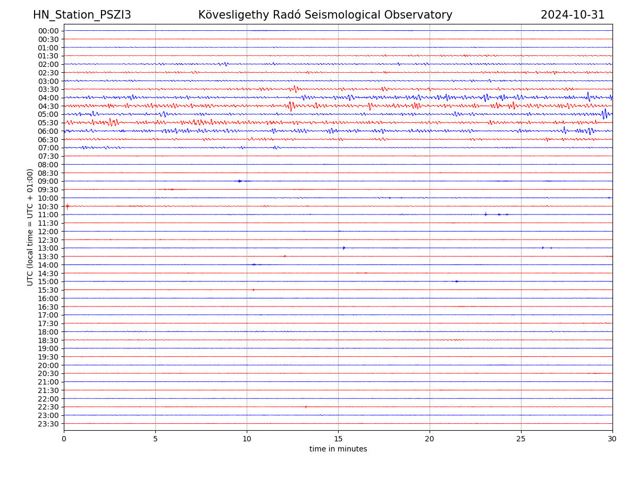Click the red spike at start of 10:30 trace
638x478 pixels.
click(67, 206)
